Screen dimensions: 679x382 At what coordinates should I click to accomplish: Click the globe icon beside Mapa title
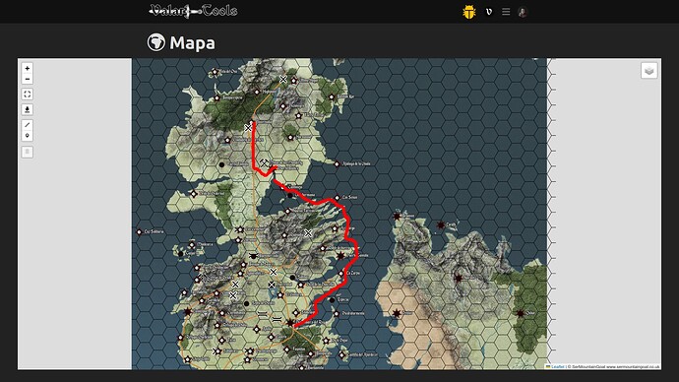pos(155,42)
